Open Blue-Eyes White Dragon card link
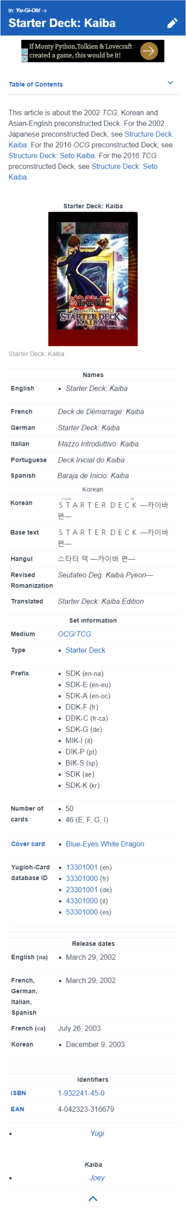The width and height of the screenshot is (186, 1209). point(105,844)
